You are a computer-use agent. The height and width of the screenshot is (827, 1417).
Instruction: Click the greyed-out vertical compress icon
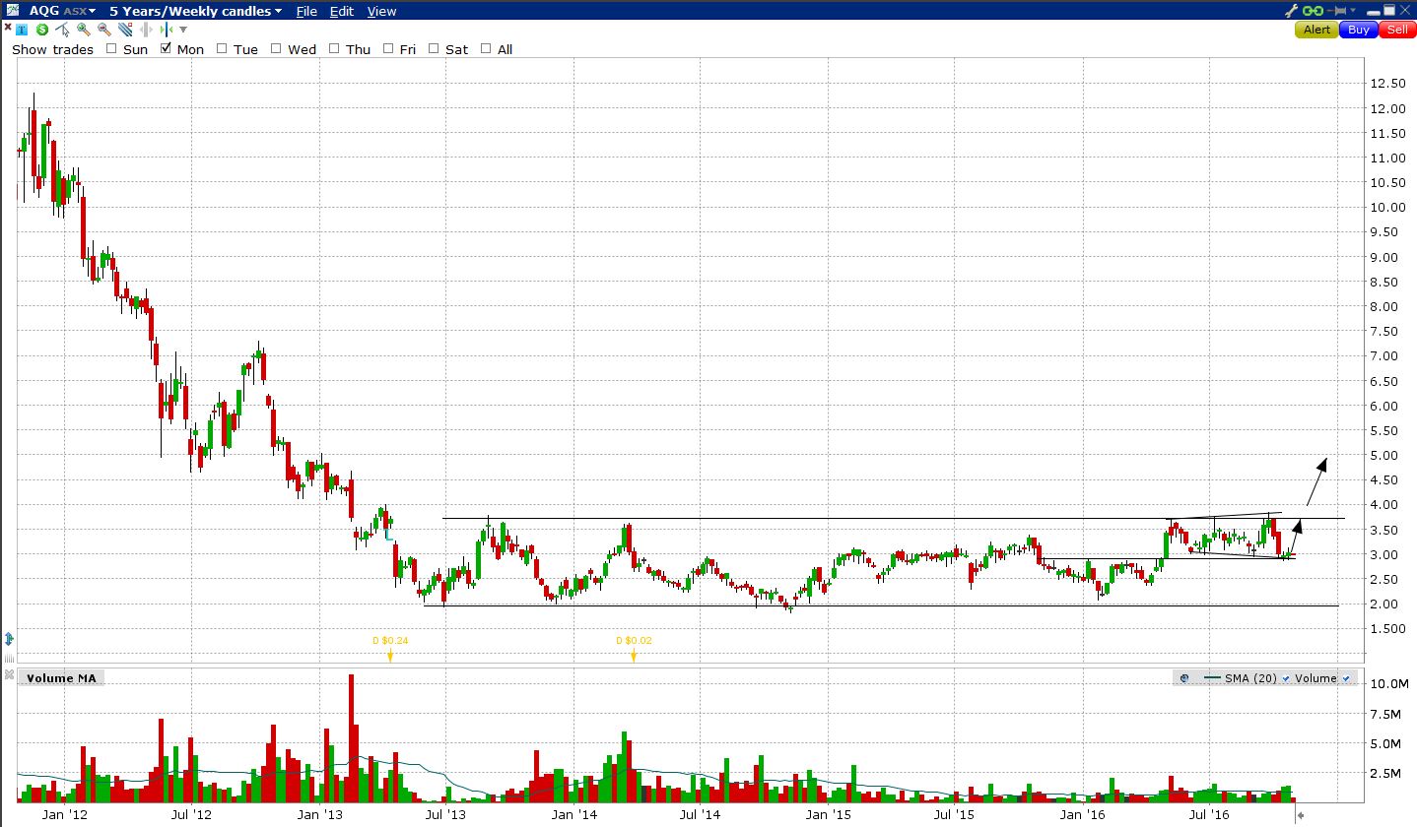[x=146, y=30]
